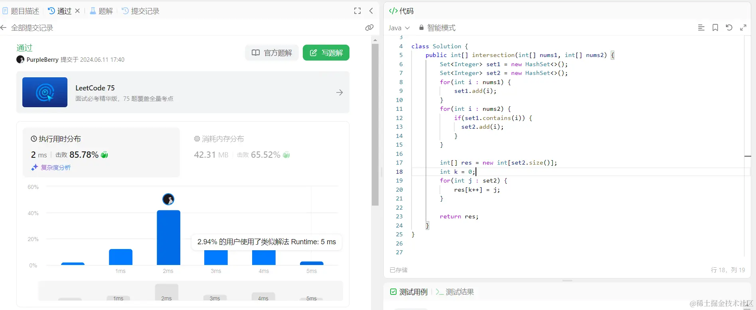Close the 通过 tab with its X

[77, 11]
